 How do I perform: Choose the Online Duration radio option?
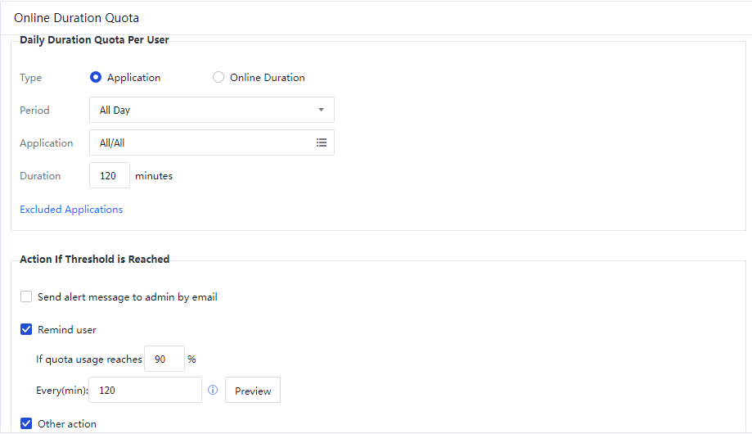218,78
